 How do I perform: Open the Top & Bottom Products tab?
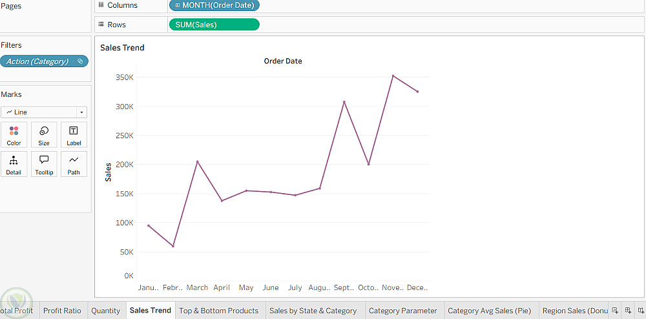(x=218, y=311)
